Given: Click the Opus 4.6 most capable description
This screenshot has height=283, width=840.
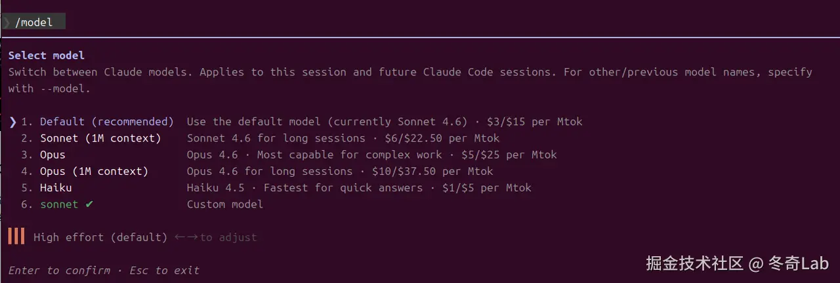Looking at the screenshot, I should click(x=371, y=155).
